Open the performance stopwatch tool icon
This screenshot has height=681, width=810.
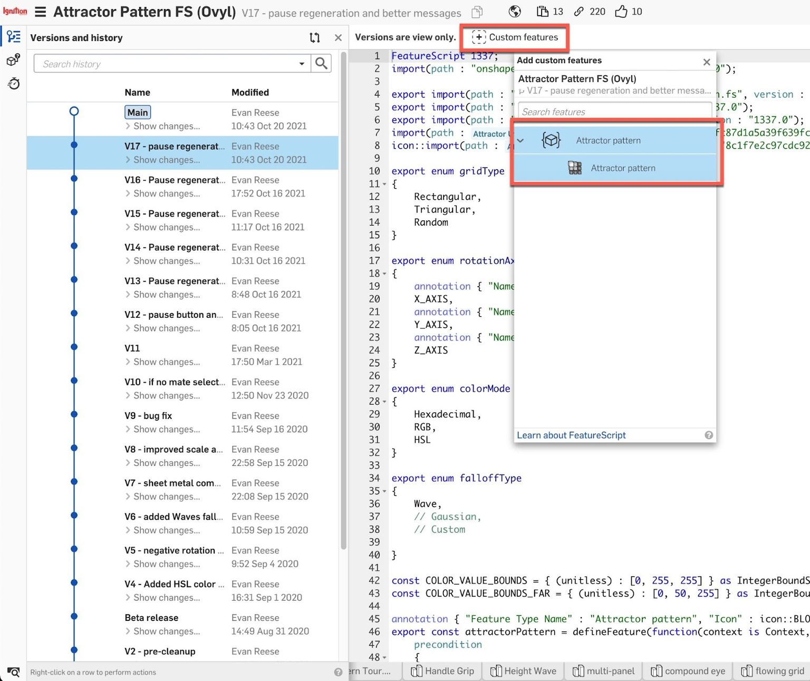pos(13,83)
